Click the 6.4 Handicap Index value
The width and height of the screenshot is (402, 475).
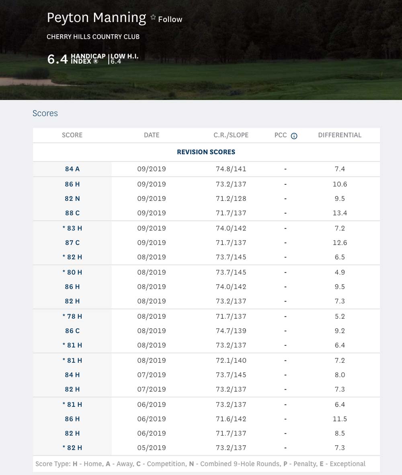57,59
